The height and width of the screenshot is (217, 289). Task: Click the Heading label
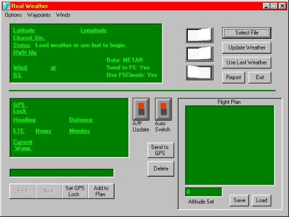click(x=24, y=120)
